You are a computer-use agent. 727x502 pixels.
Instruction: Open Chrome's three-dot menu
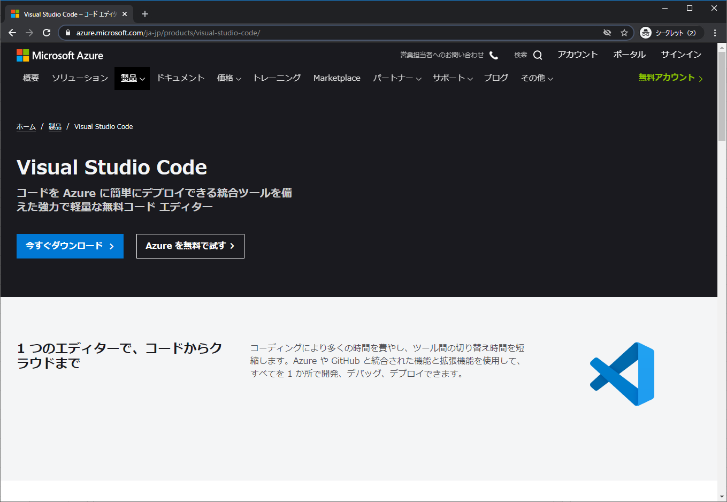pyautogui.click(x=715, y=33)
